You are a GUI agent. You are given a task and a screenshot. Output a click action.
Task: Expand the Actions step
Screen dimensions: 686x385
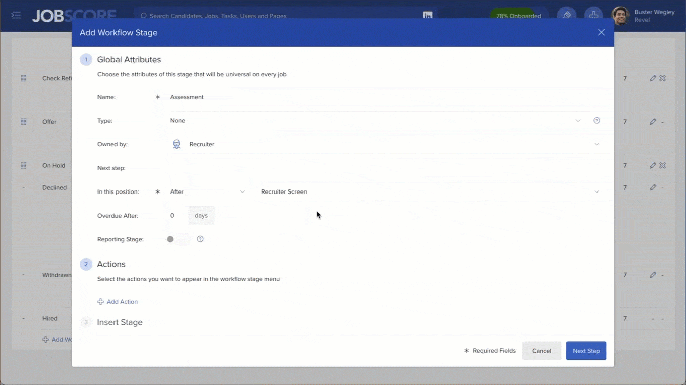pos(102,264)
